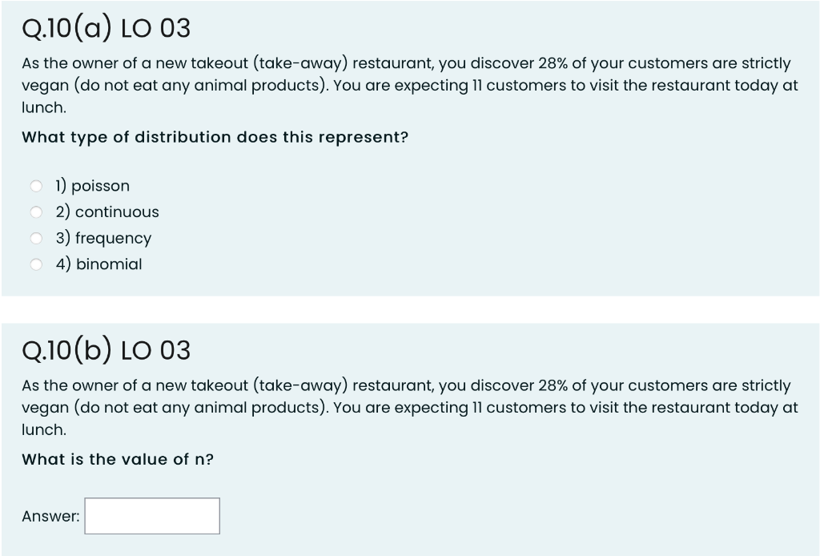This screenshot has width=820, height=556.
Task: Click the gap between the two question cards
Action: pyautogui.click(x=410, y=311)
